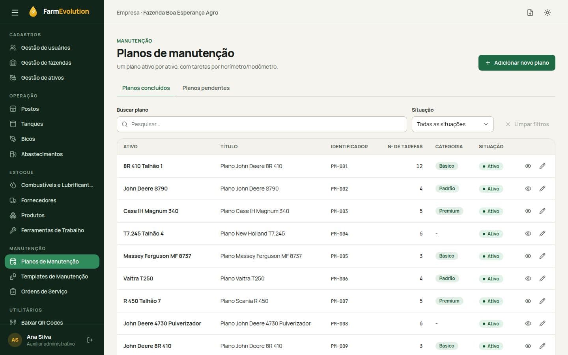This screenshot has height=355, width=568.
Task: Edit plan PM-001 with pencil icon
Action: 542,166
